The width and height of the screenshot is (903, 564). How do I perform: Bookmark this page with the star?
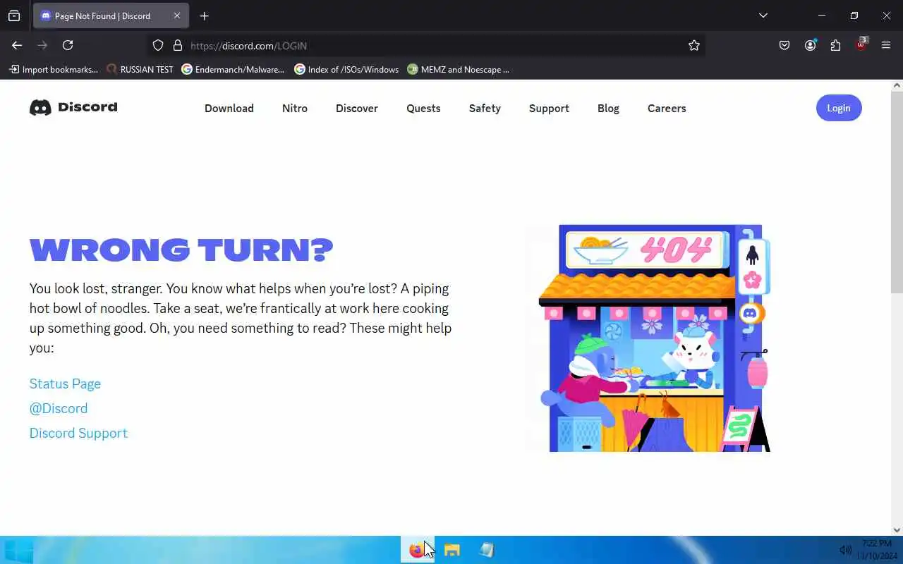(694, 45)
